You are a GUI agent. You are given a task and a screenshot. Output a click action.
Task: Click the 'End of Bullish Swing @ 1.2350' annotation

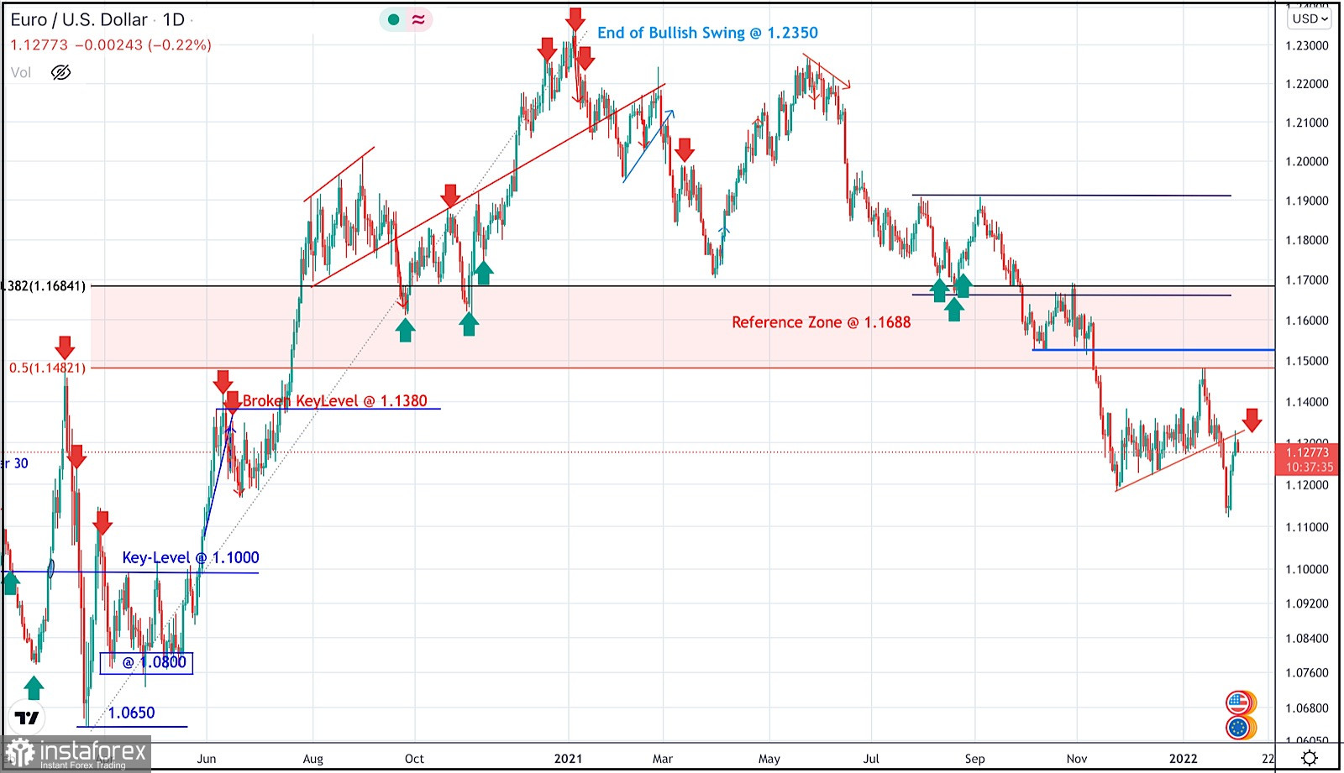(x=707, y=33)
